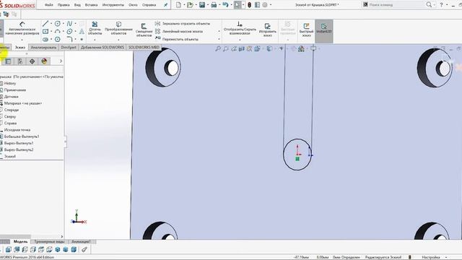Open dropdown next to Переместить объекты
Viewport: 462px width, 260px height.
click(x=219, y=39)
